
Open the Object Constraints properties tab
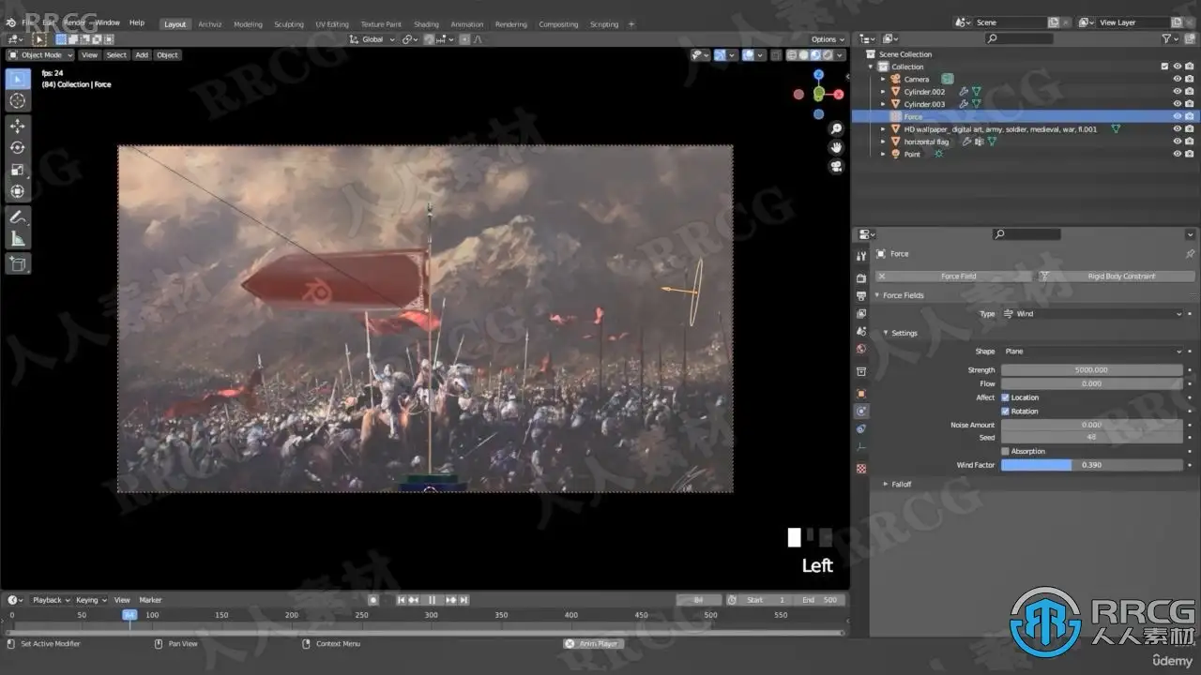(x=861, y=429)
